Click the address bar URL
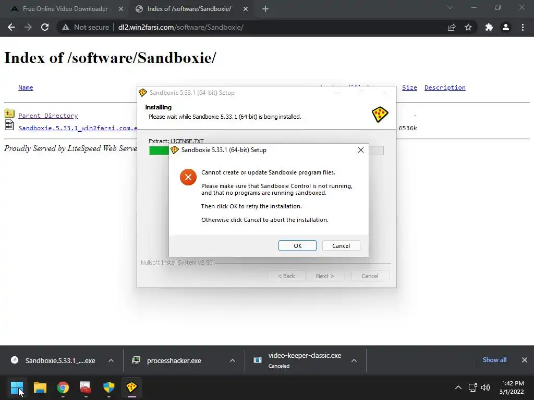This screenshot has height=400, width=534. (x=180, y=27)
